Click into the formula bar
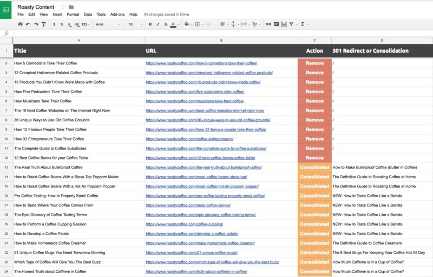 coord(222,33)
